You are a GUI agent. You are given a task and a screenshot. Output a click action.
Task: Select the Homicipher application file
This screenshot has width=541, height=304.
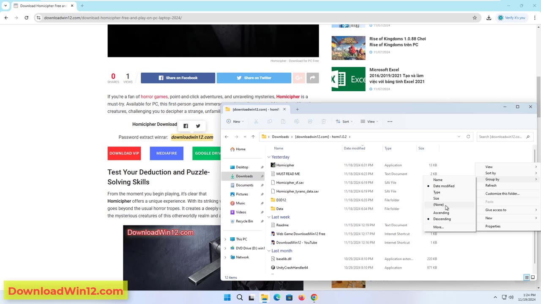pos(285,165)
